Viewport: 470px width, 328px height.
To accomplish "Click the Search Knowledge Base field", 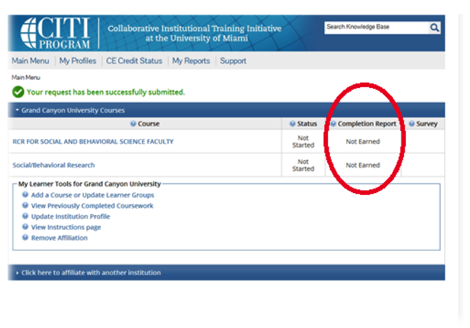I will click(377, 28).
